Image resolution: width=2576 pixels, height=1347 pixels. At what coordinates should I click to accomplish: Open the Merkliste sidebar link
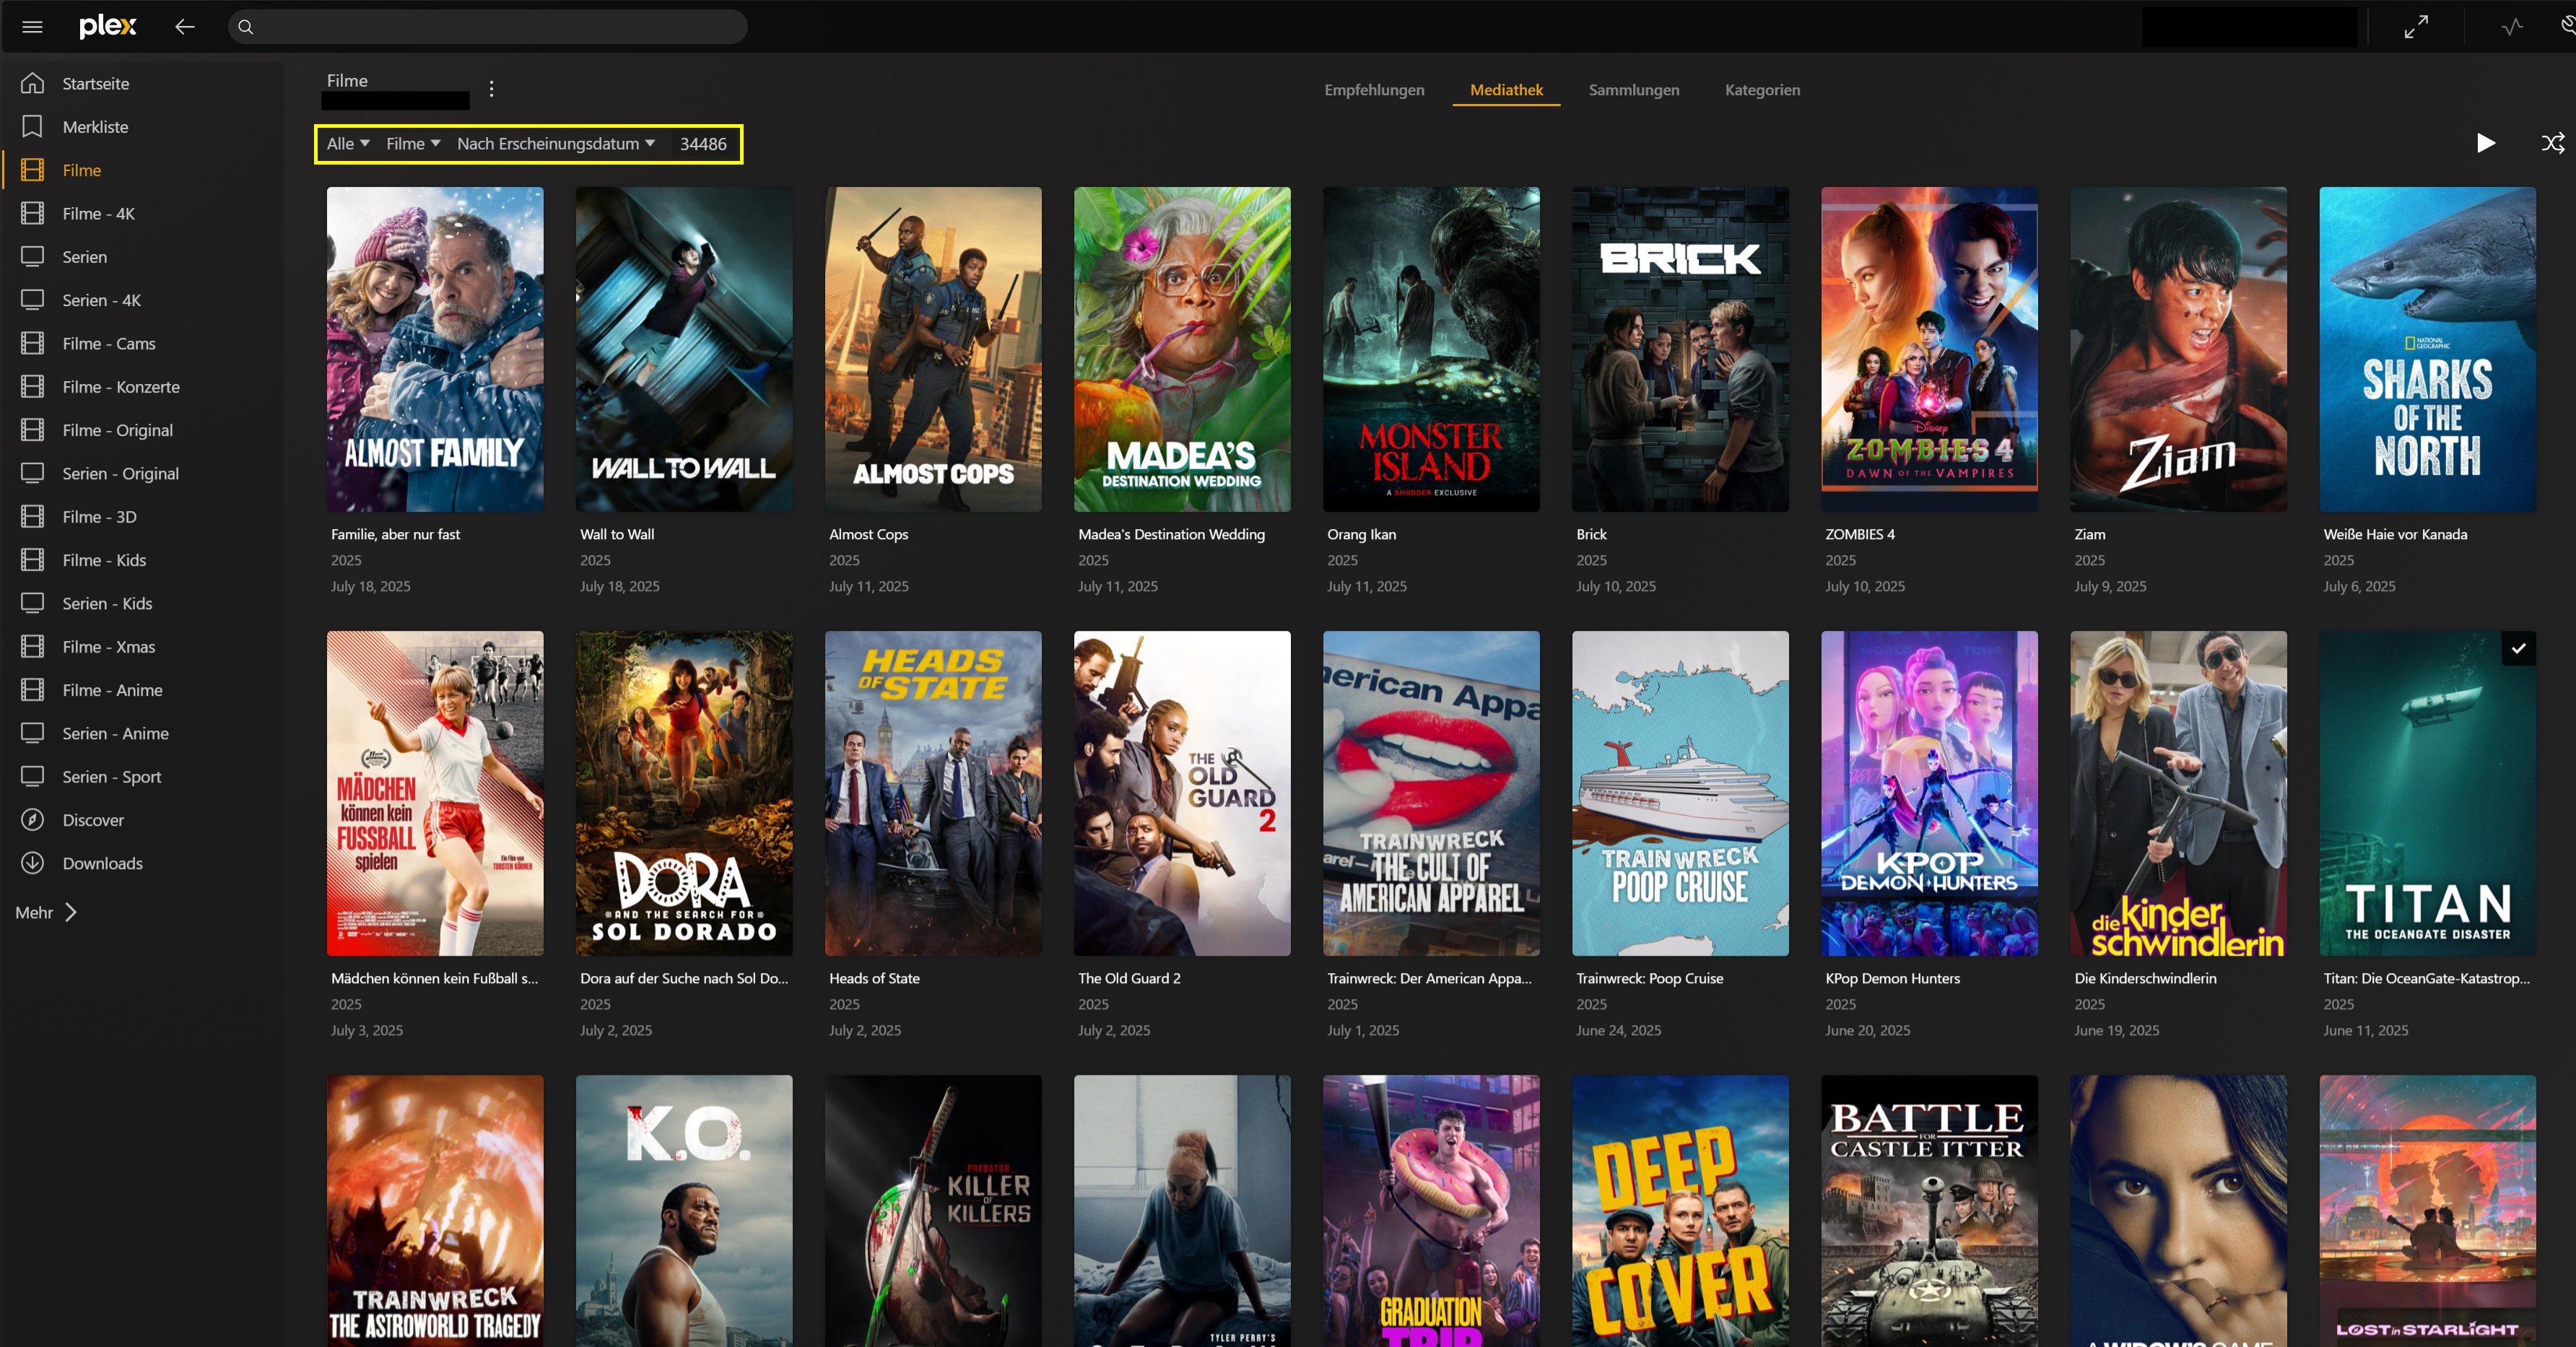click(x=95, y=127)
